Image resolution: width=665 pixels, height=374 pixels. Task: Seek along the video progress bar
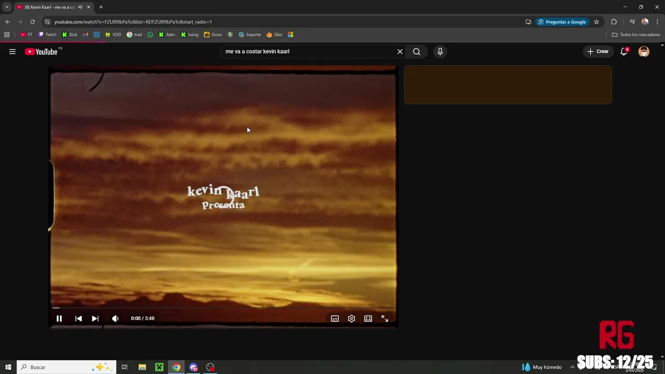point(223,308)
